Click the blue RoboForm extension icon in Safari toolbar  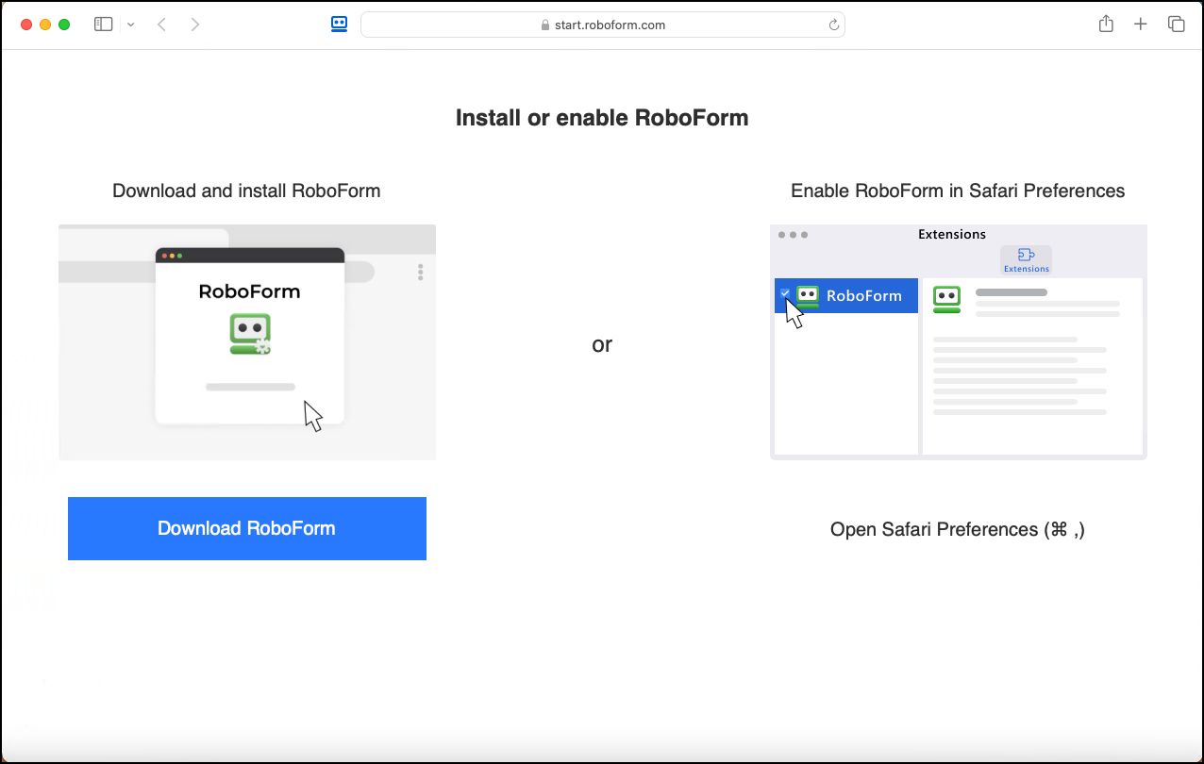coord(339,24)
